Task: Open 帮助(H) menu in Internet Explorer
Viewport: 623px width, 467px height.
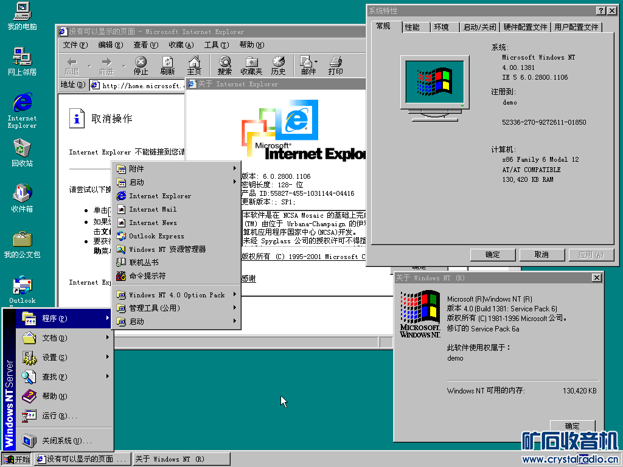Action: (x=252, y=45)
